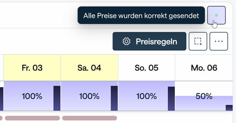Click the green price sync status indicator
Image resolution: width=236 pixels, height=123 pixels.
216,15
